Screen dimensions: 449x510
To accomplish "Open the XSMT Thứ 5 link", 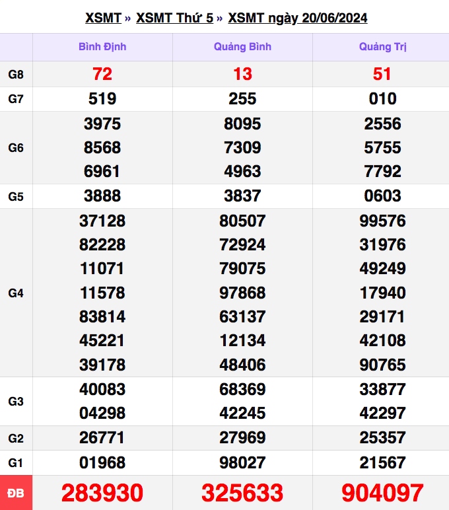I will (174, 18).
